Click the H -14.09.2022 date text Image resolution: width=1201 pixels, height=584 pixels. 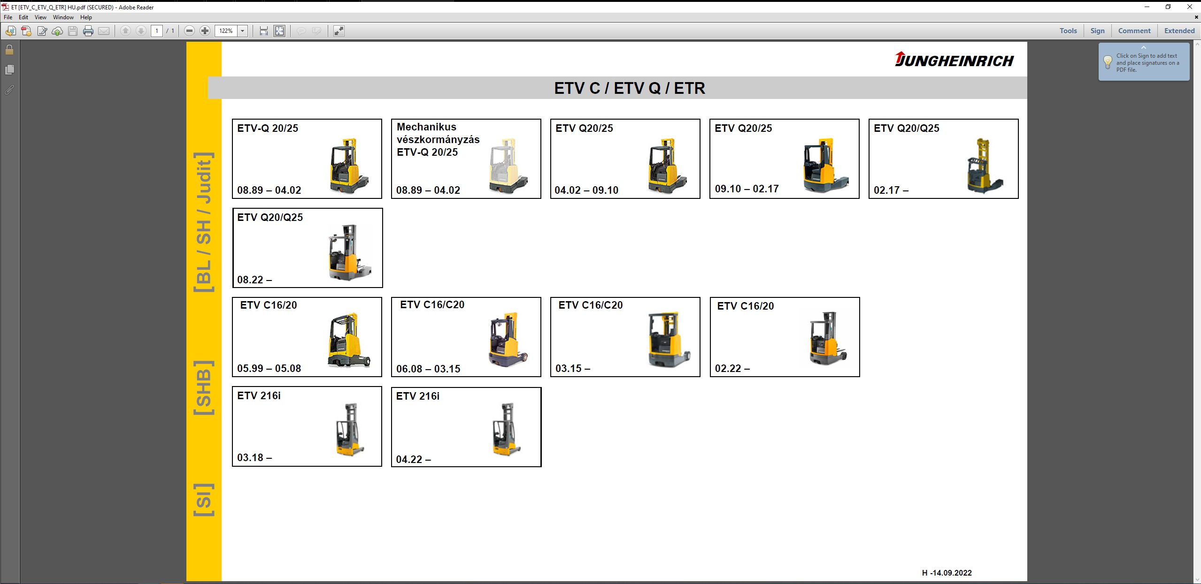click(x=947, y=573)
